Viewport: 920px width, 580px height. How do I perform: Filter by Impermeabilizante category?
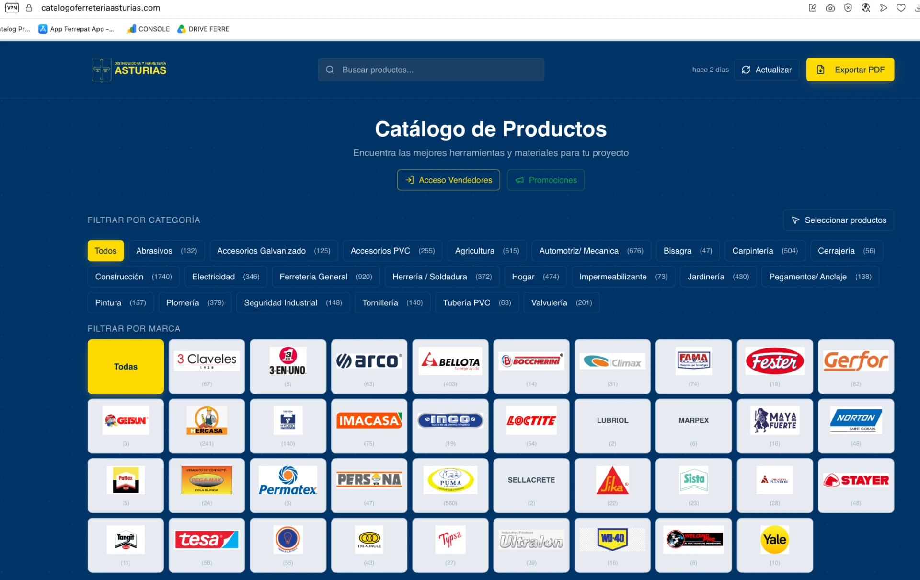(x=623, y=277)
